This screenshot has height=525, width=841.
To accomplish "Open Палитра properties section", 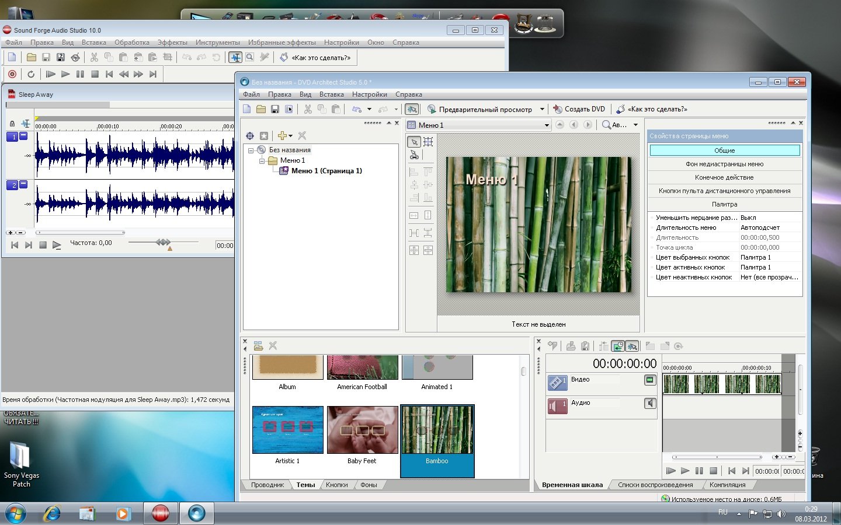I will (725, 204).
